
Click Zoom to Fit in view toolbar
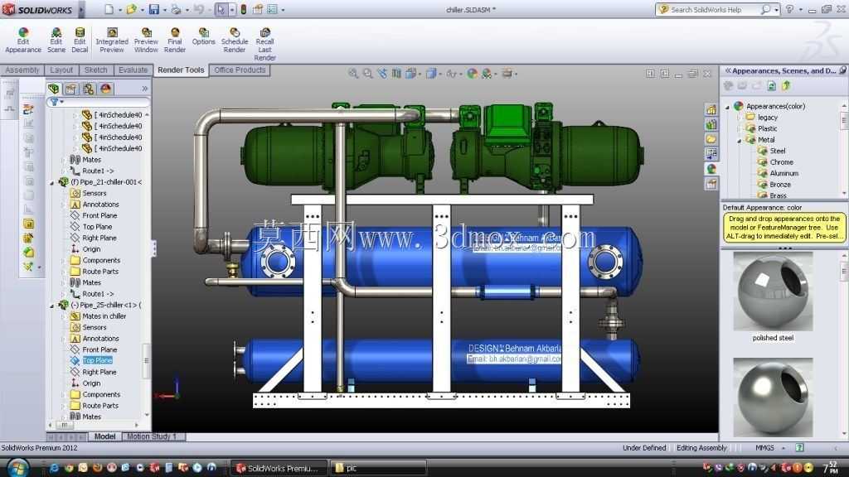pos(353,73)
